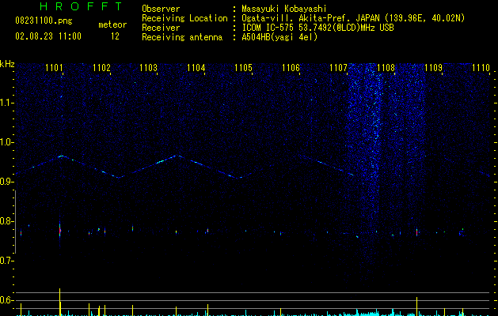Click the 1.0 kHz frequency label
Screen dimensions: 498x316
click(6, 142)
